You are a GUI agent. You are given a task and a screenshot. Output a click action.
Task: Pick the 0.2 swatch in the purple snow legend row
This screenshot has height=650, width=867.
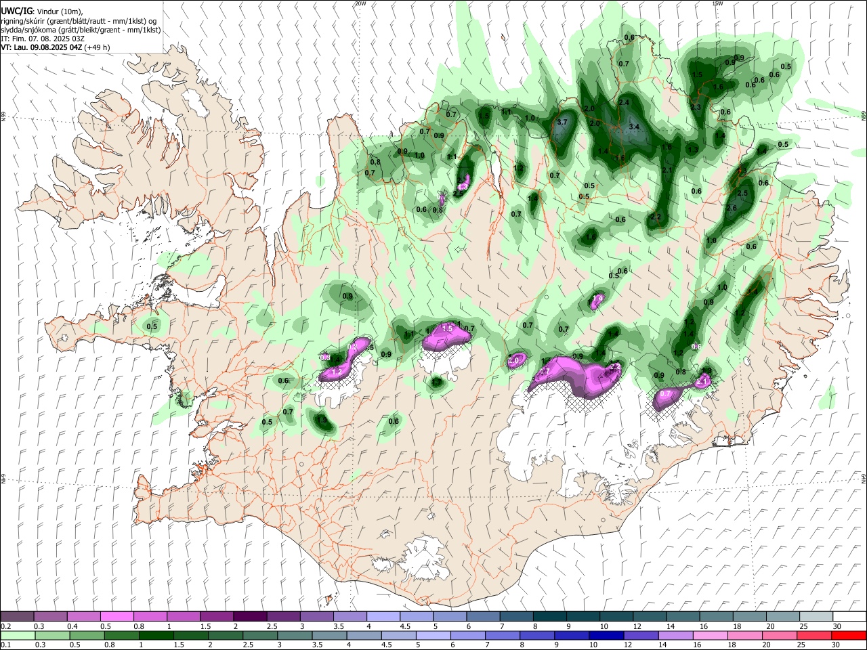[17, 616]
